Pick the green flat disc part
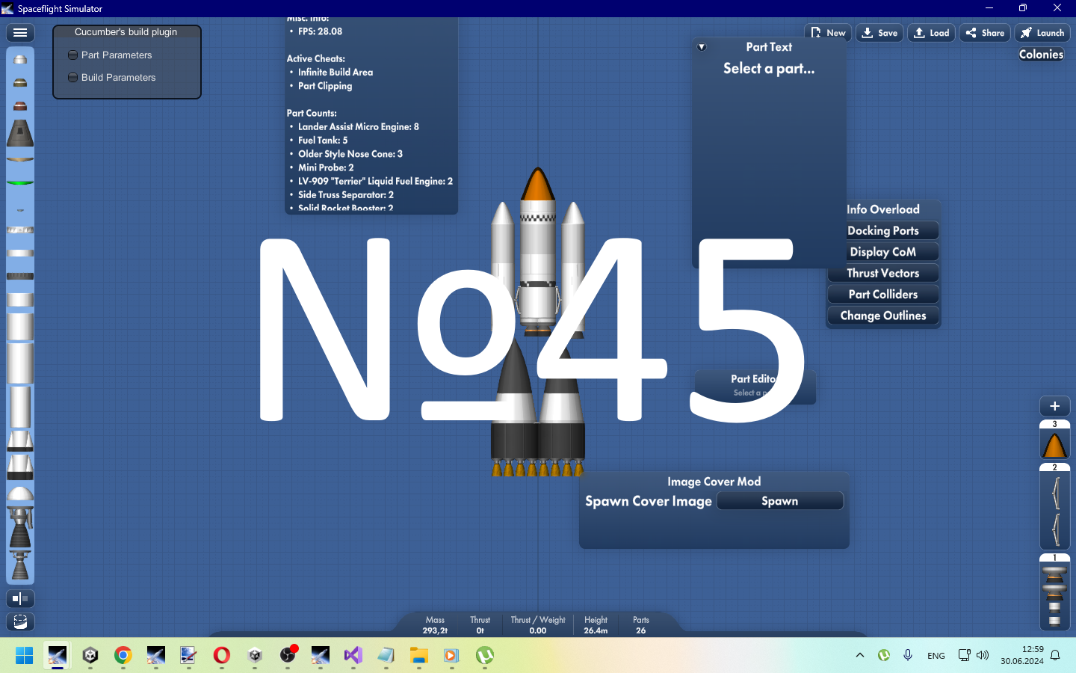 [20, 182]
